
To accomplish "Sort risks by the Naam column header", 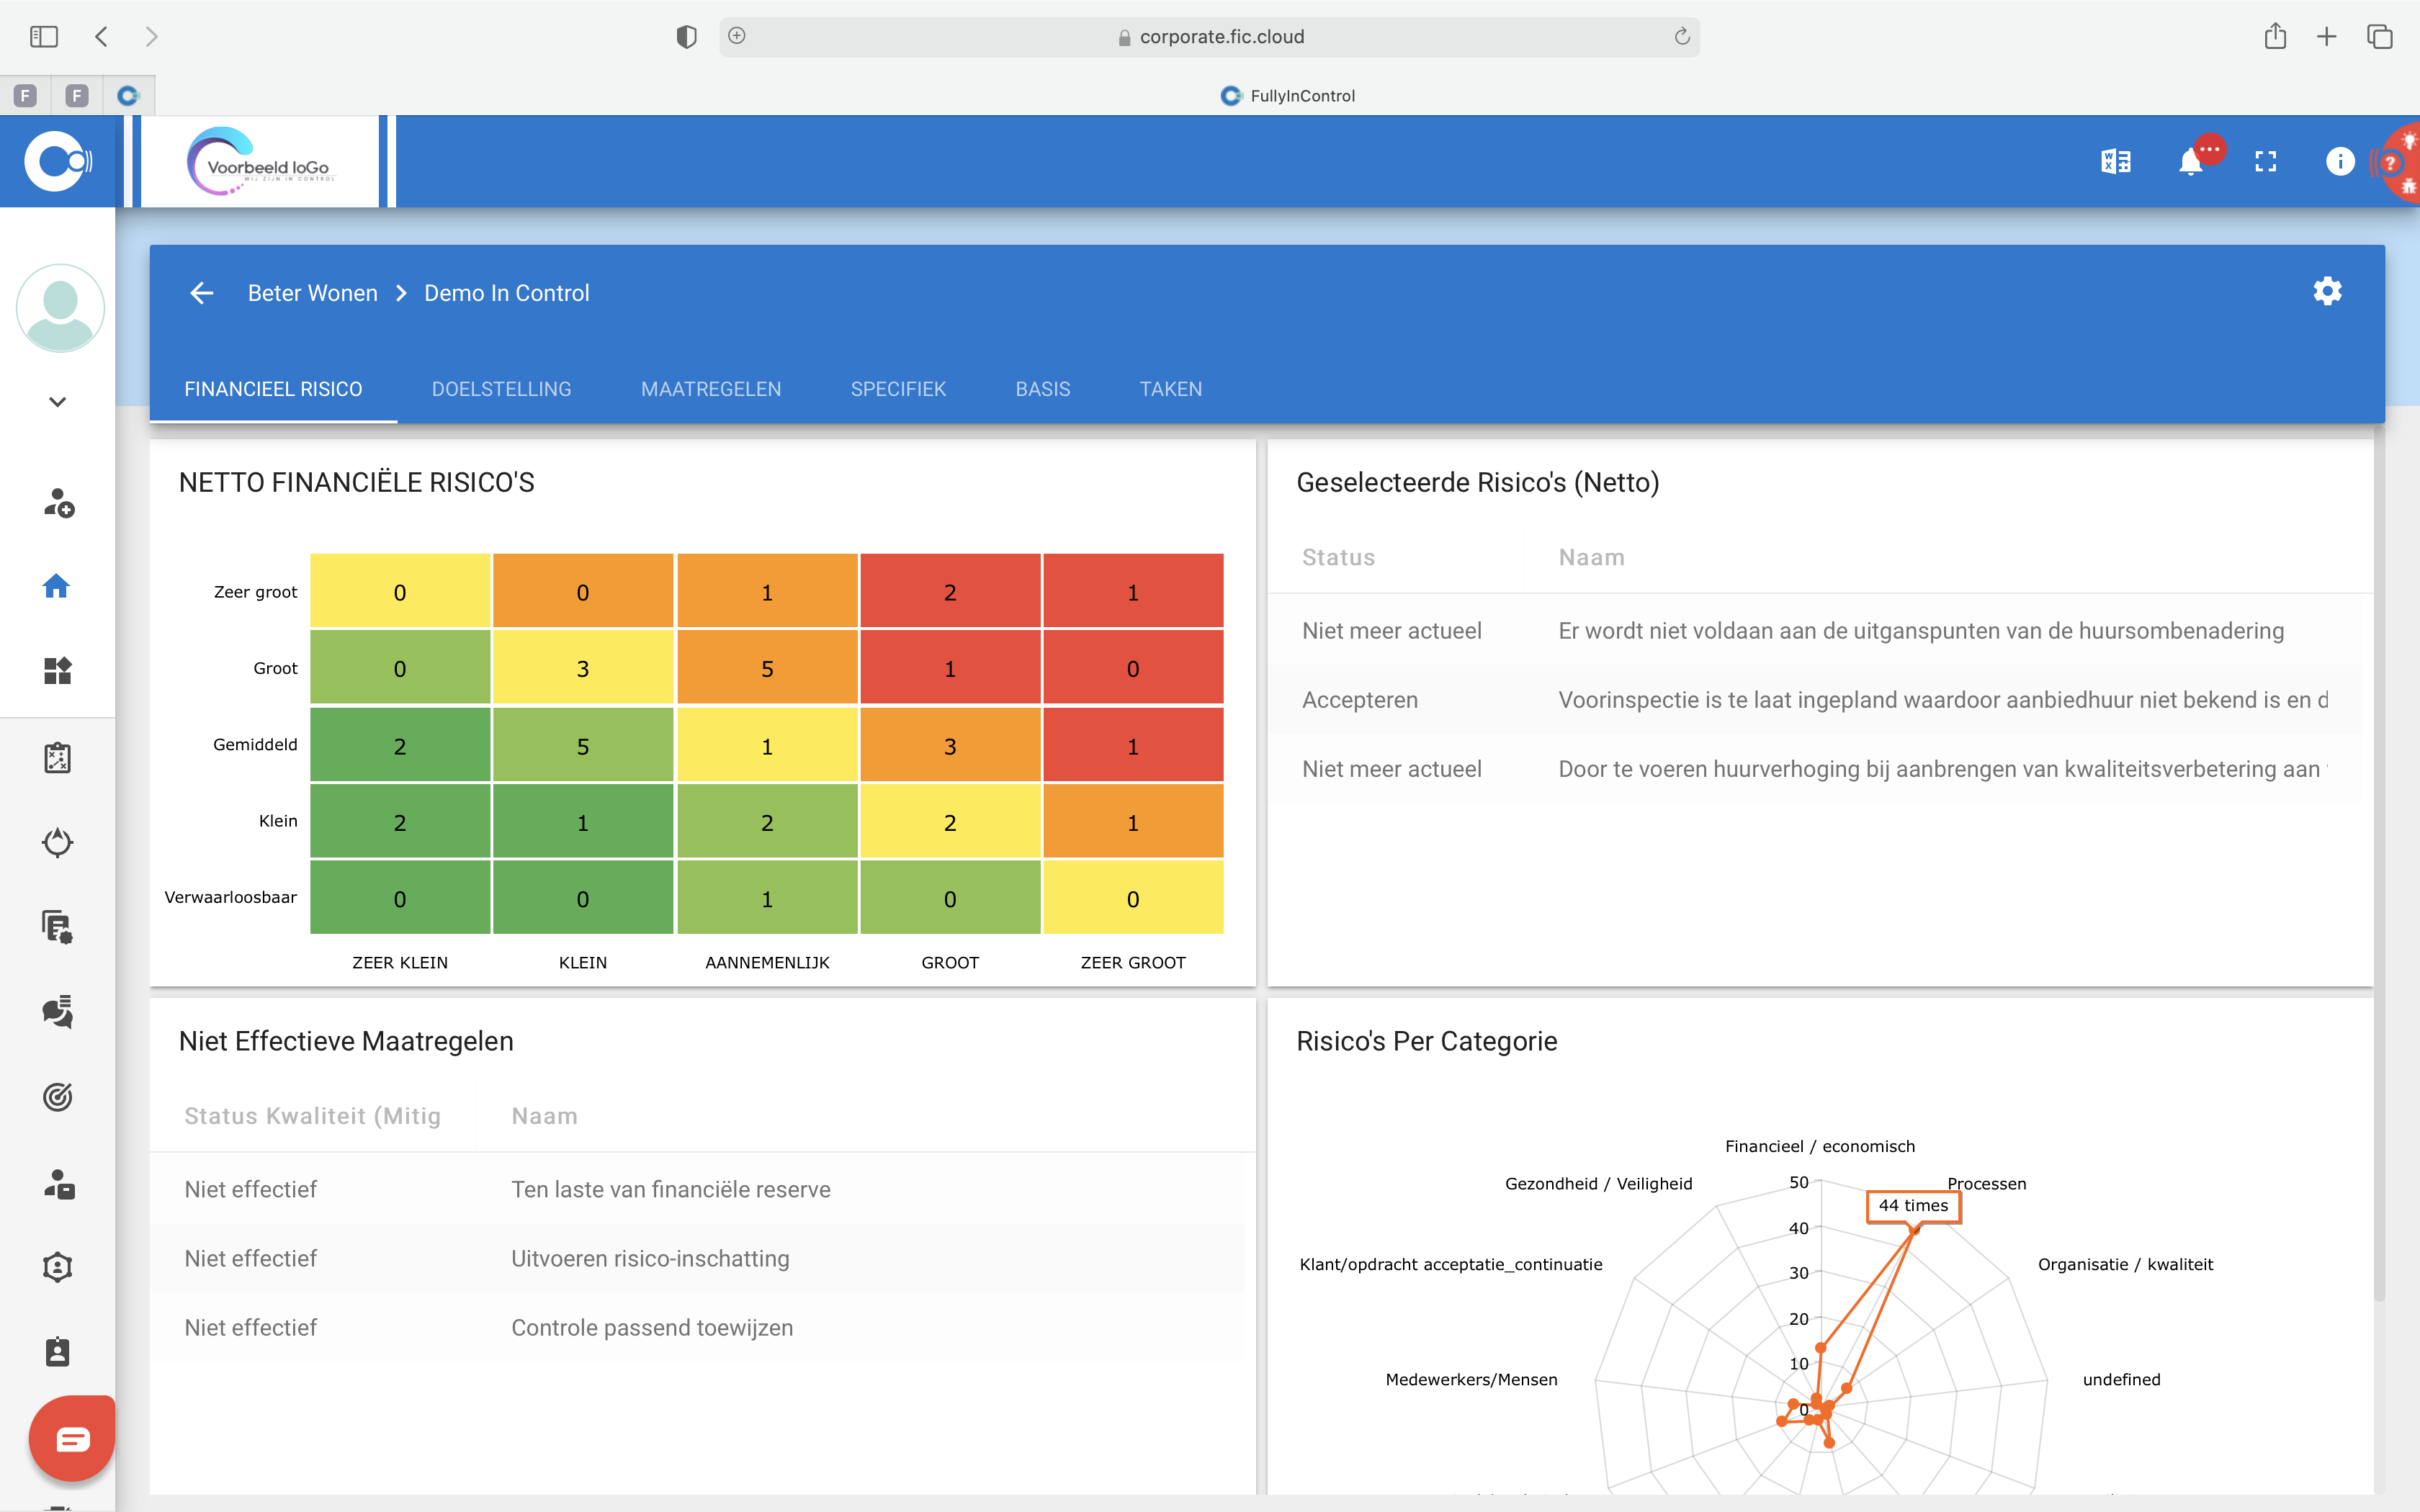I will (x=1591, y=557).
